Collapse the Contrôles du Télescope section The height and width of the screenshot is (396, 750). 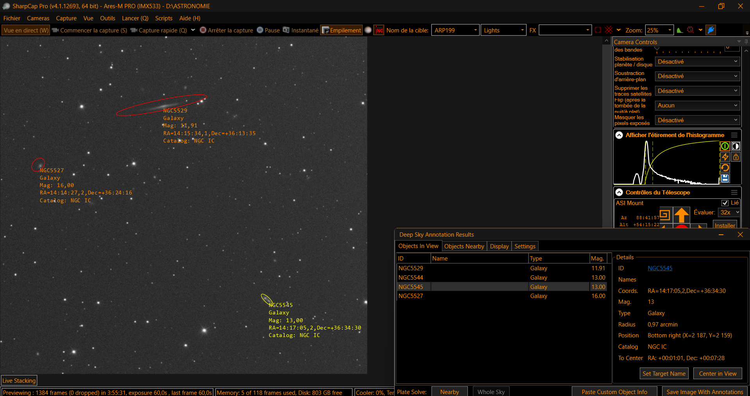click(619, 193)
